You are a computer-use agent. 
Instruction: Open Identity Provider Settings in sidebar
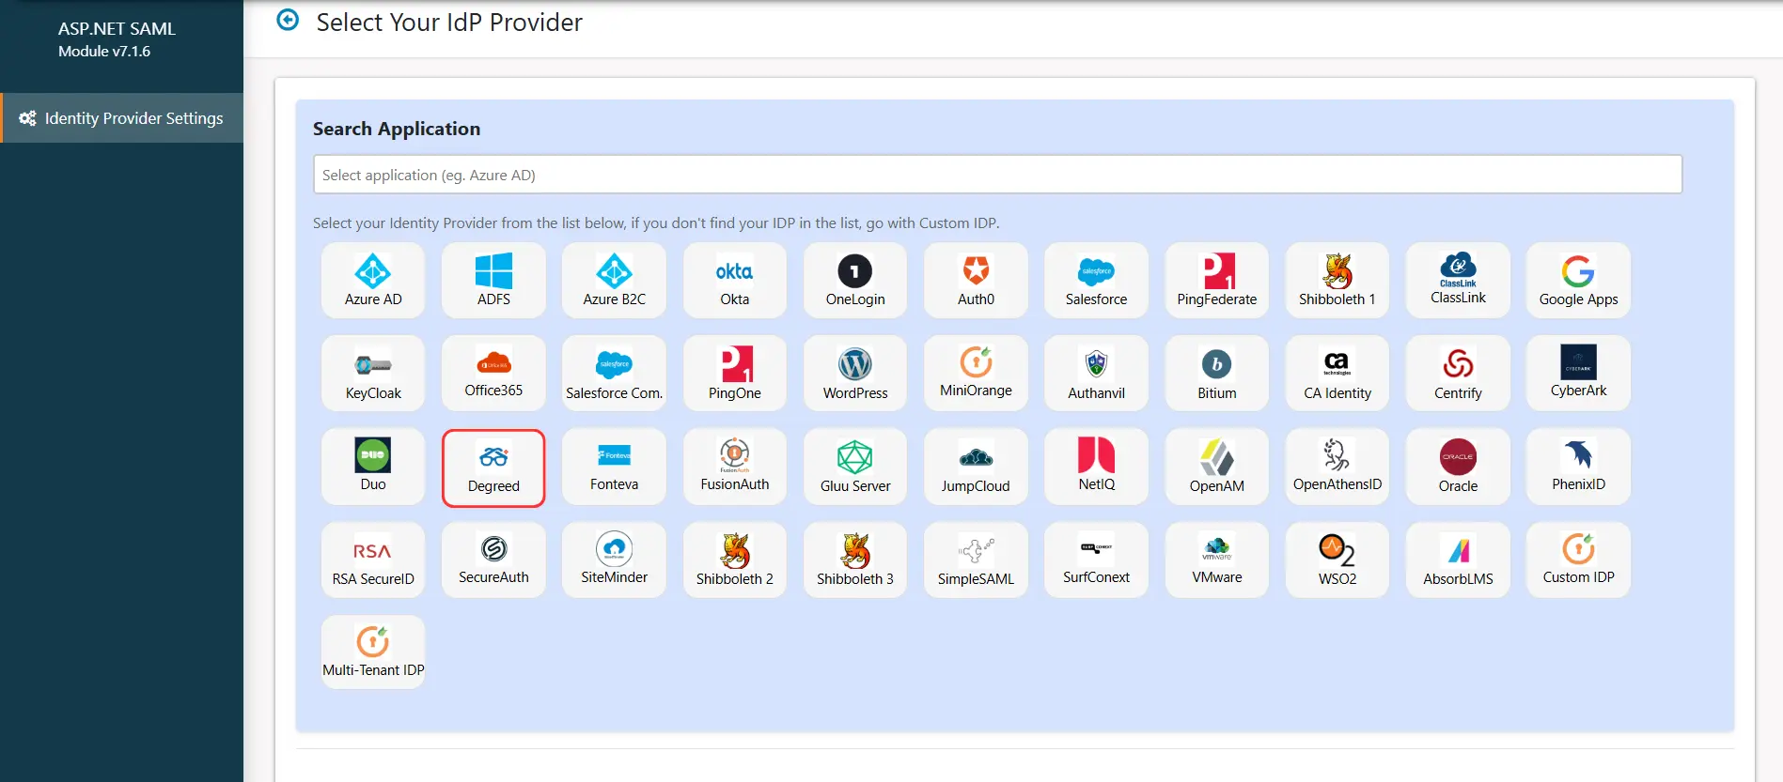click(122, 118)
